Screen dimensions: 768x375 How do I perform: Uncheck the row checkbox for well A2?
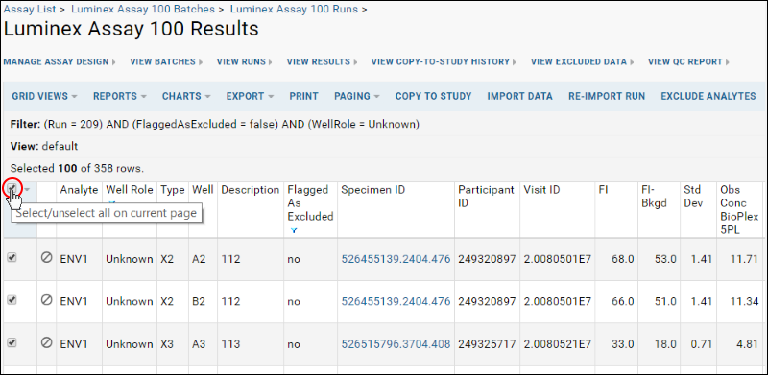pyautogui.click(x=12, y=258)
